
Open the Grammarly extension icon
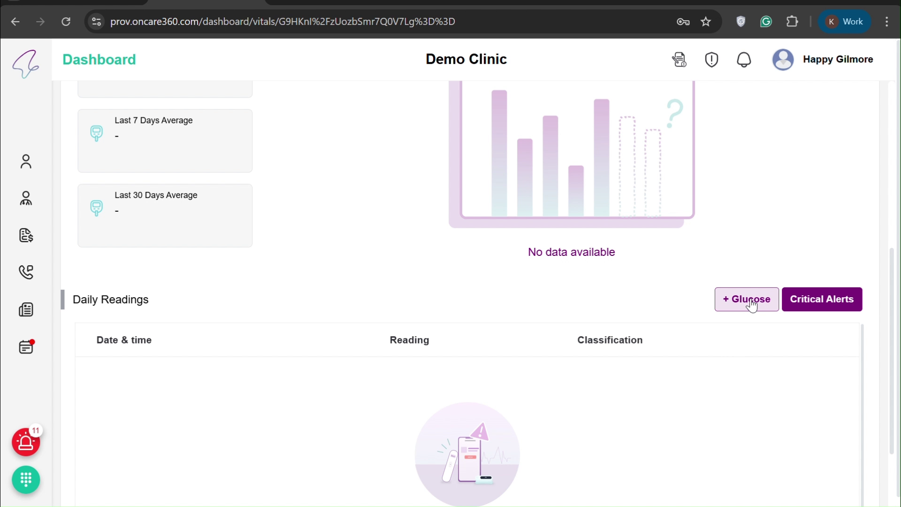(x=767, y=22)
